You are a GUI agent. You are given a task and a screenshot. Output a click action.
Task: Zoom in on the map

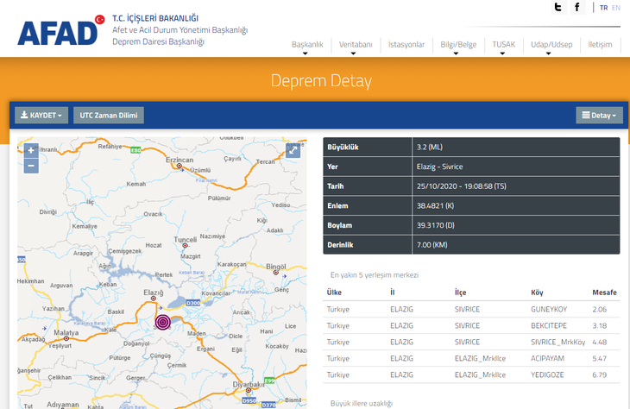pos(31,150)
